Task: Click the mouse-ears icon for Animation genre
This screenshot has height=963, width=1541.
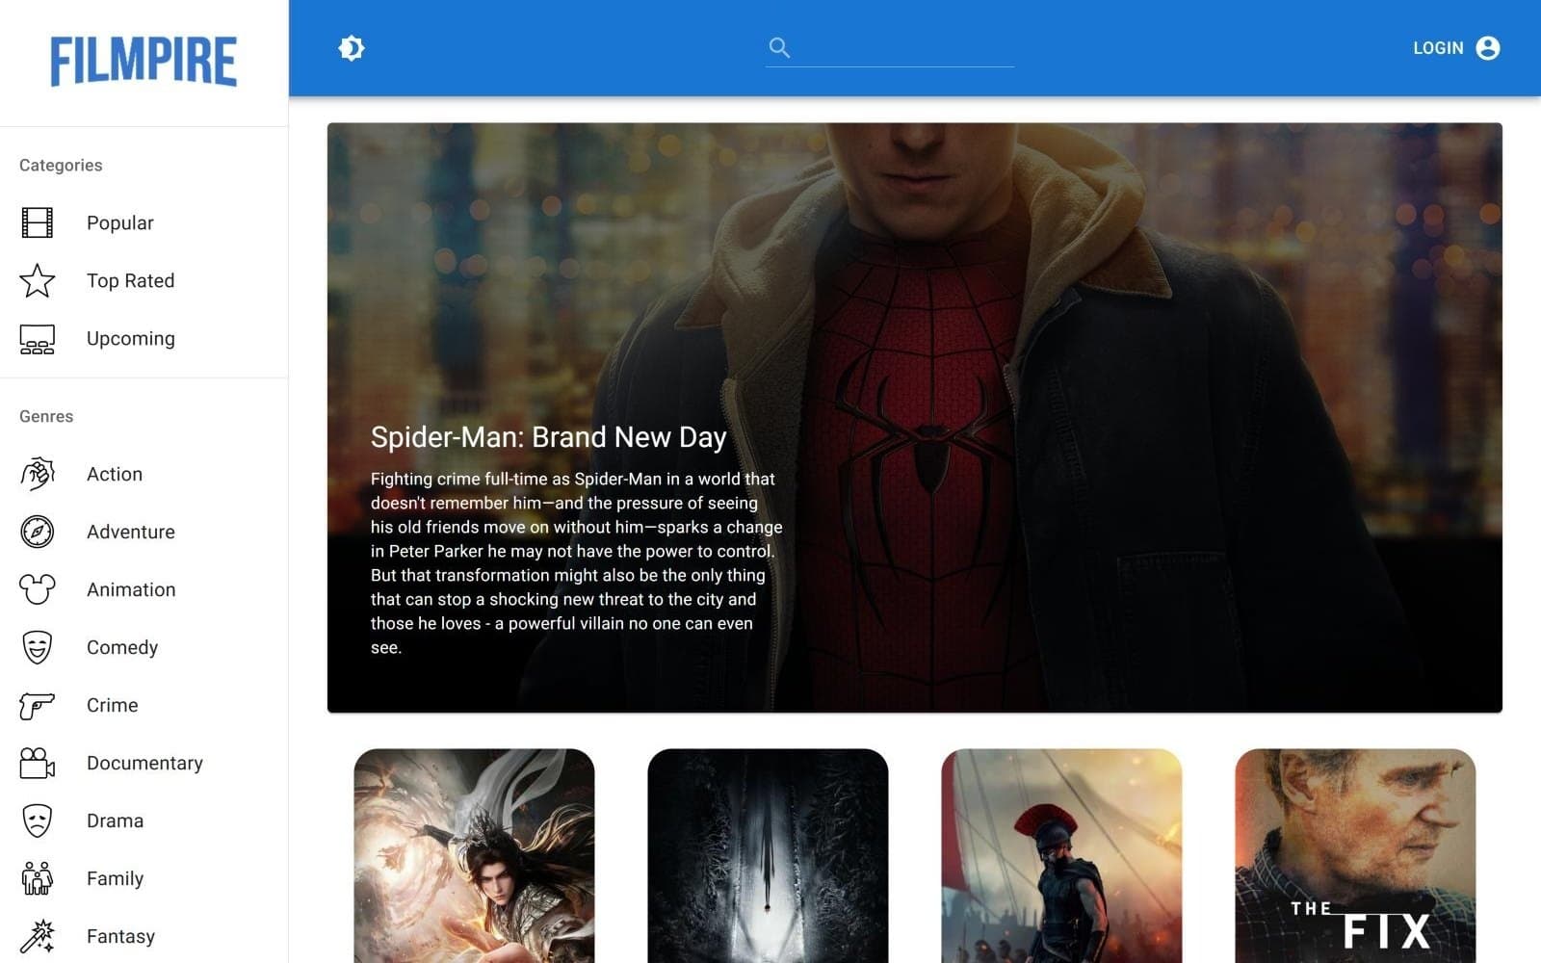Action: pos(38,589)
